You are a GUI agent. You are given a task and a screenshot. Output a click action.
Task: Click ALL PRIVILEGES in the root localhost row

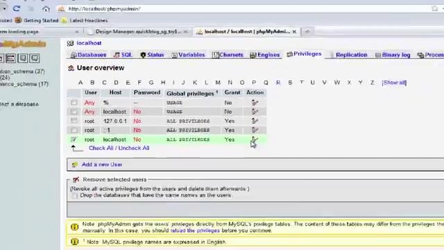click(188, 140)
